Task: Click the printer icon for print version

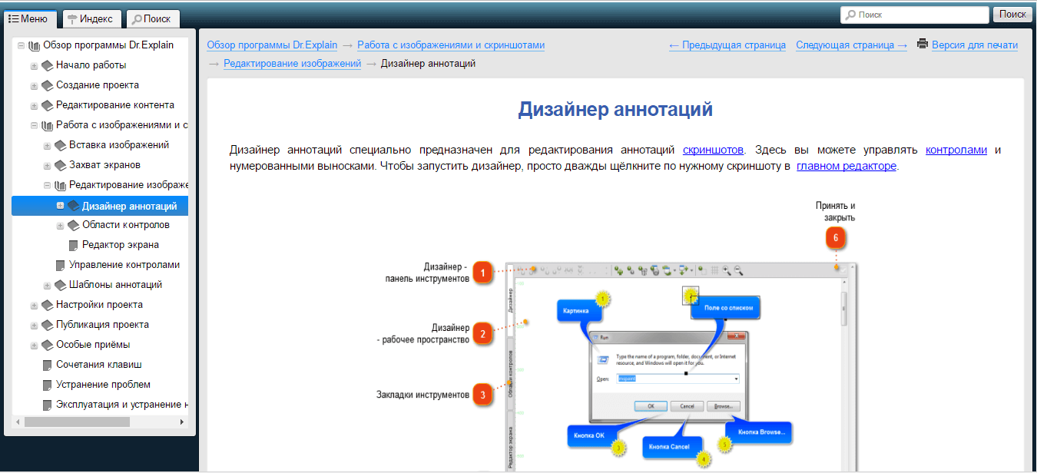Action: [923, 45]
